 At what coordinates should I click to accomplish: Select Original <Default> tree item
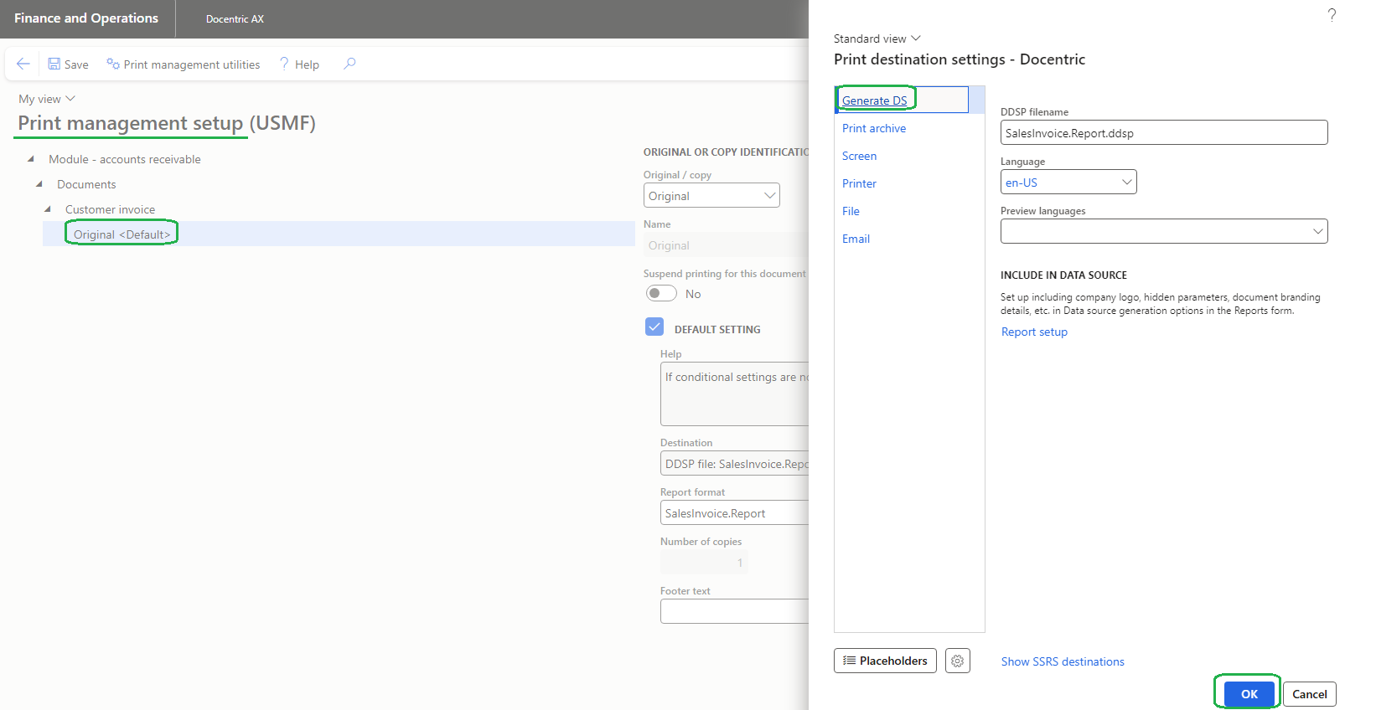click(122, 234)
